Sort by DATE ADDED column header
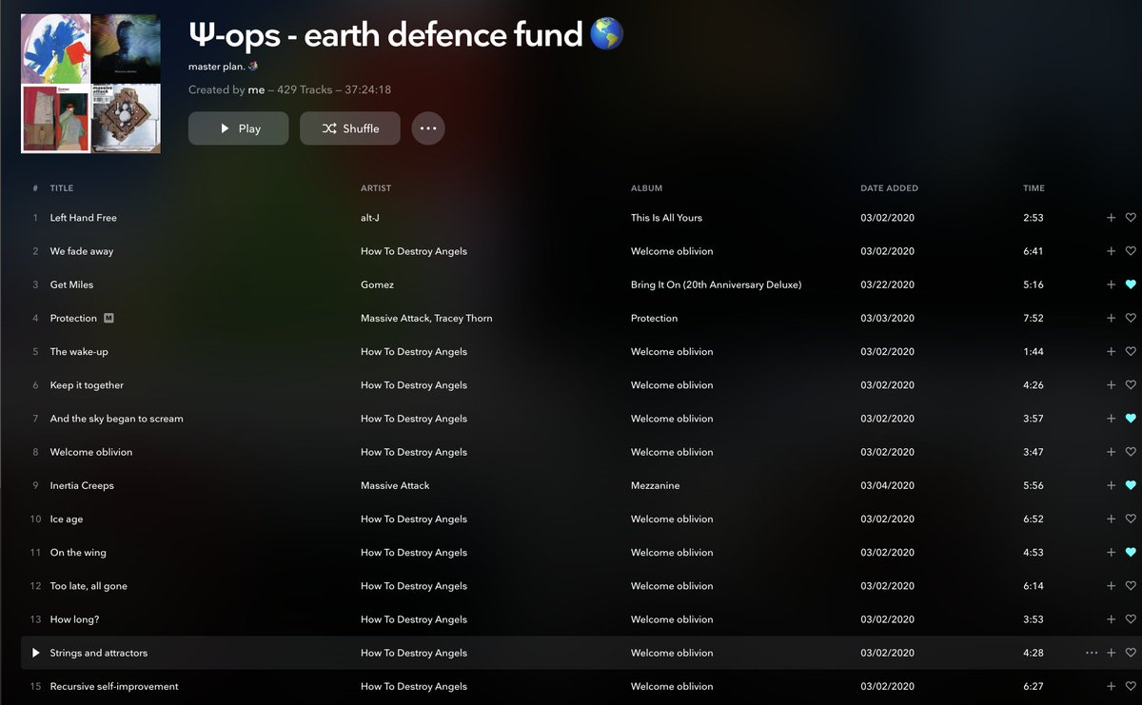Image resolution: width=1142 pixels, height=705 pixels. [889, 188]
